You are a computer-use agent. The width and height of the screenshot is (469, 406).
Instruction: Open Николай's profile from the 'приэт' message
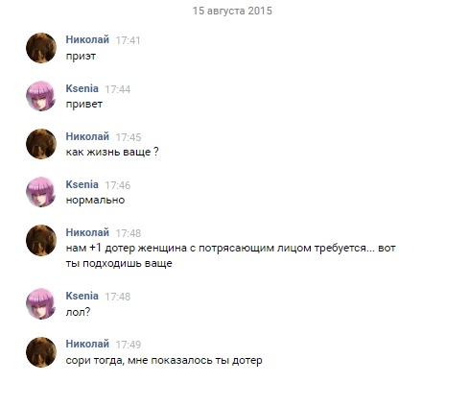tap(87, 39)
